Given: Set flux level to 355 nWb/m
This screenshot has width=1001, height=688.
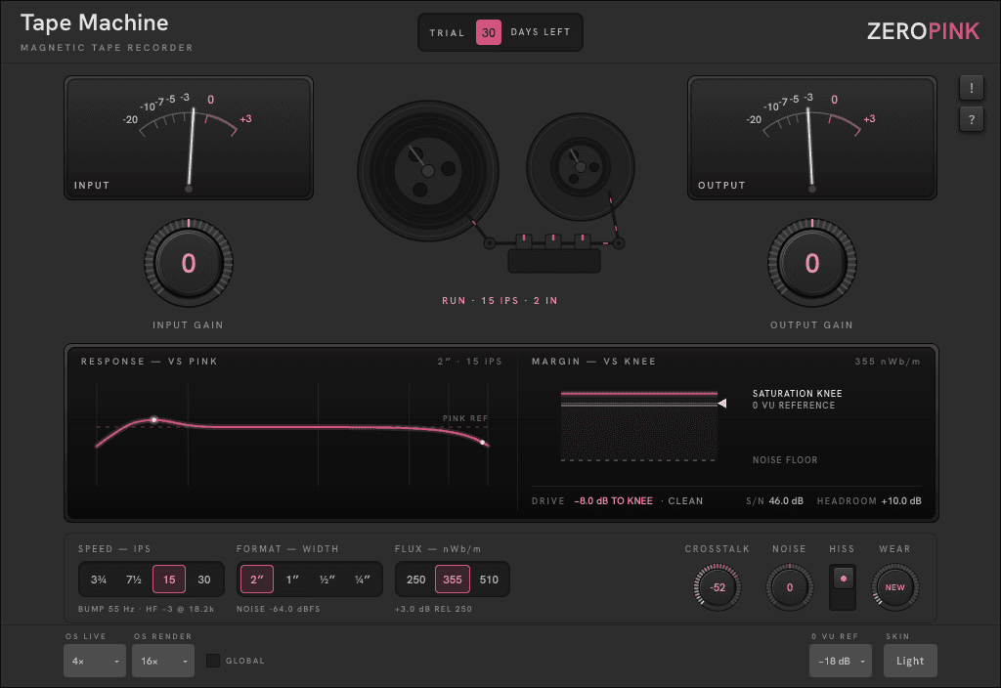Looking at the screenshot, I should (453, 580).
